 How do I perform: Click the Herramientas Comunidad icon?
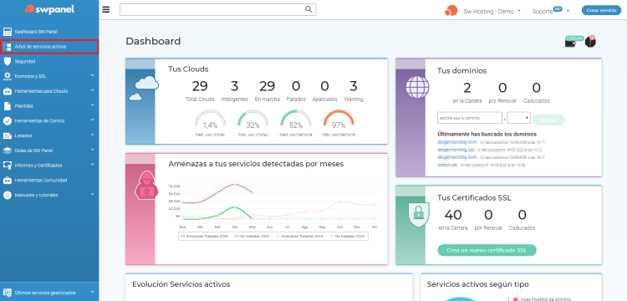(x=8, y=181)
